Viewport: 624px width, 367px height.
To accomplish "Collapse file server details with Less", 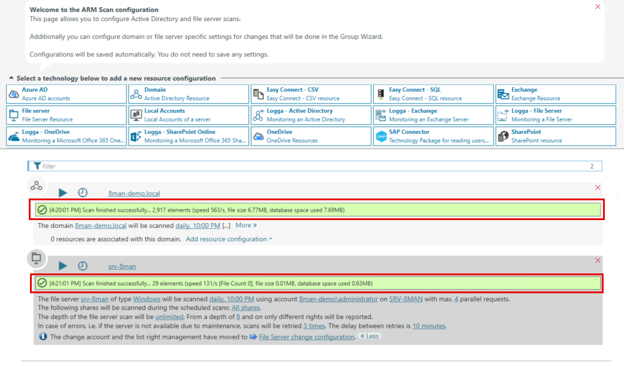I will pos(369,336).
